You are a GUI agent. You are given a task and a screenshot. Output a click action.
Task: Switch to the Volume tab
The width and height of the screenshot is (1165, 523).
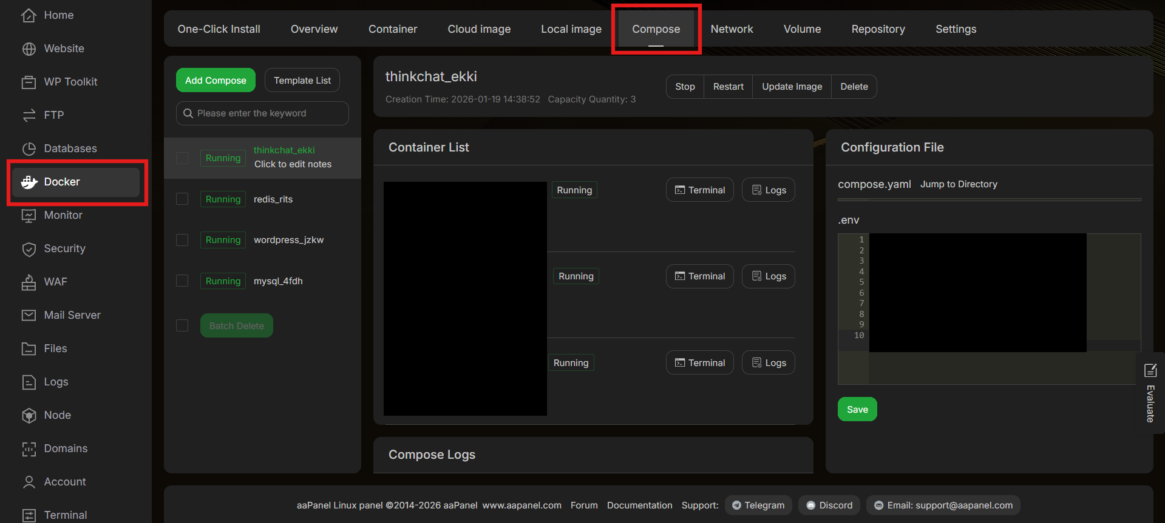pyautogui.click(x=802, y=29)
